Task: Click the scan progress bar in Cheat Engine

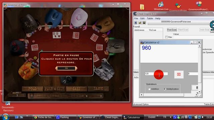Action: tap(179, 24)
